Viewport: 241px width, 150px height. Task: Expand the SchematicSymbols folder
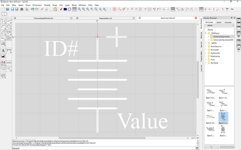click(208, 37)
